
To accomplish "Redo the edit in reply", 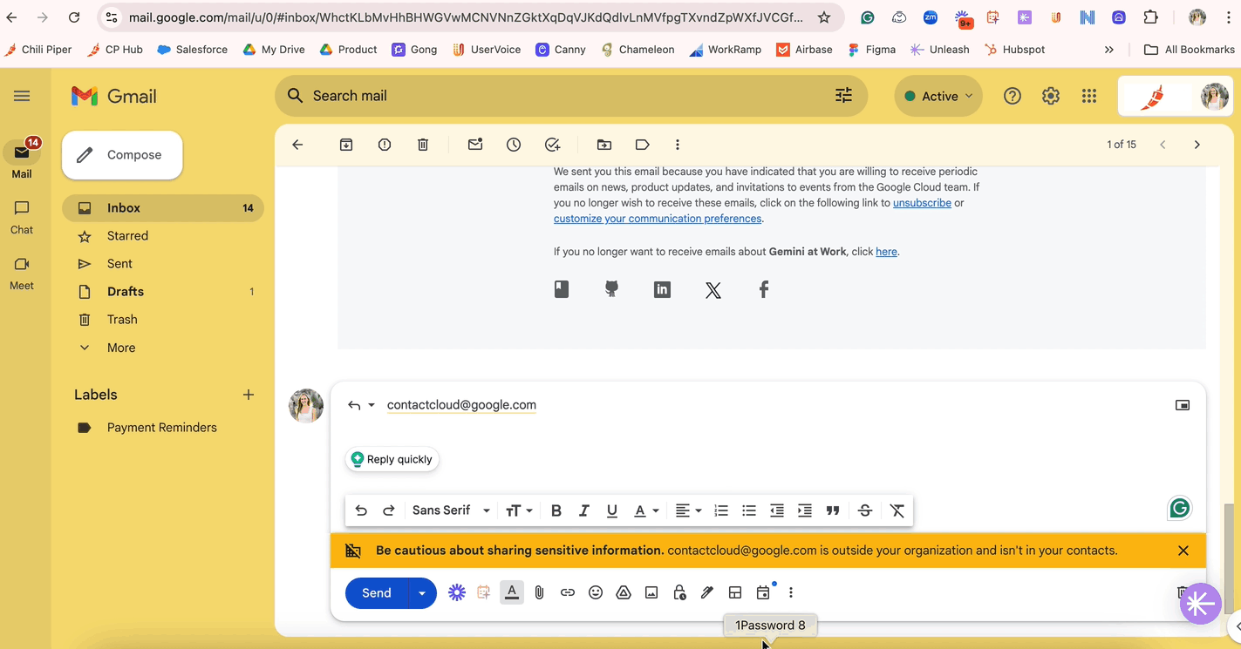I will pyautogui.click(x=389, y=510).
